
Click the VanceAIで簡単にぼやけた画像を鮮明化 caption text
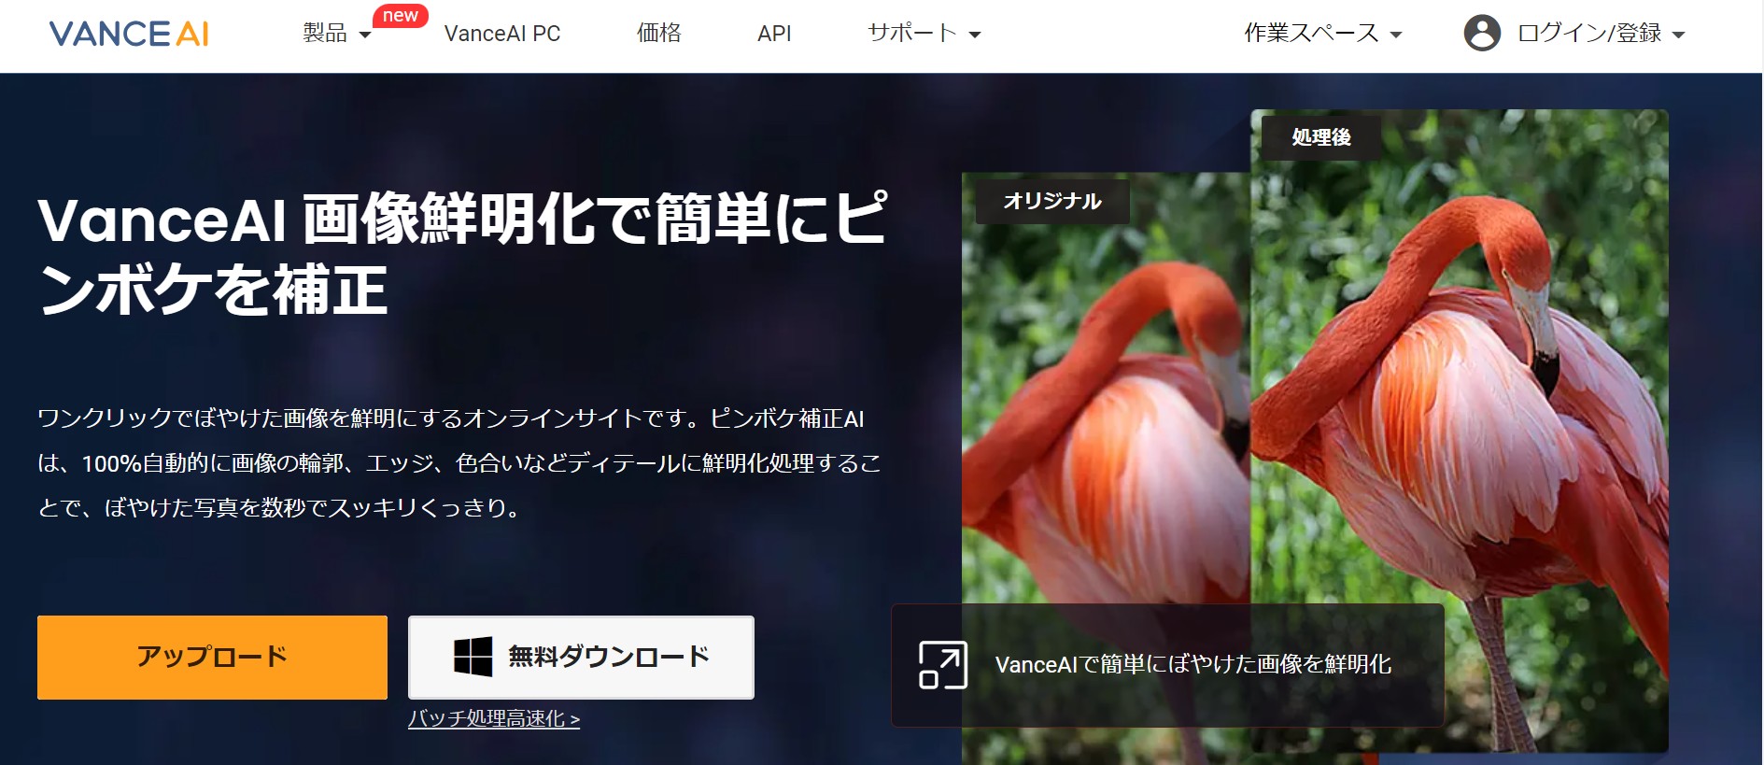[x=1192, y=665]
